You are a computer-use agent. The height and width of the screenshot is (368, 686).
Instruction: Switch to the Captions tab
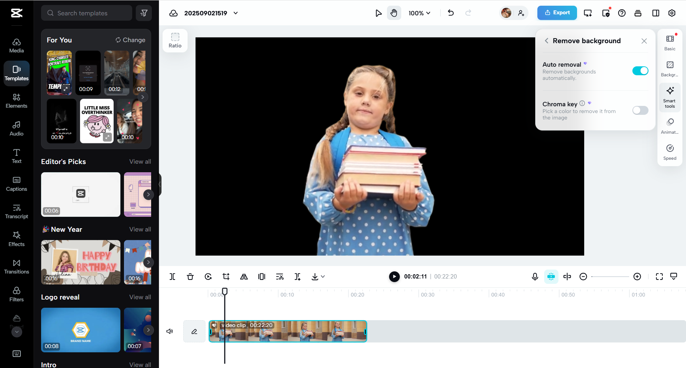pos(16,184)
